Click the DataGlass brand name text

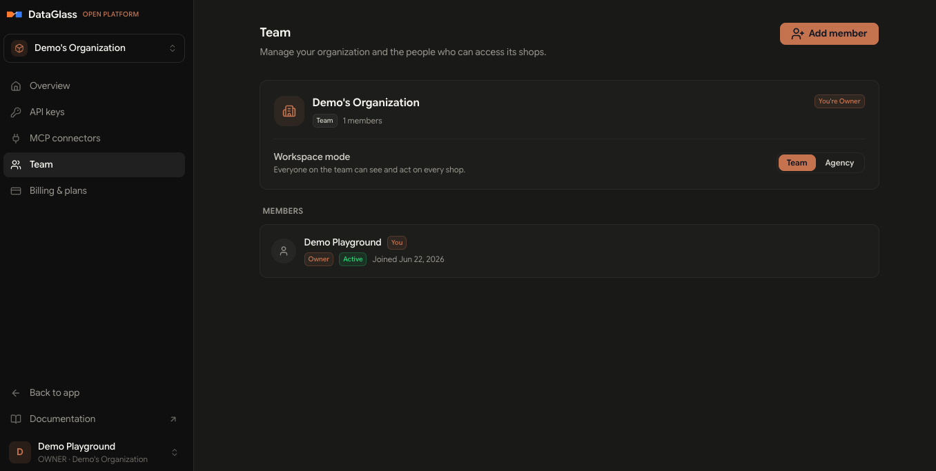52,14
